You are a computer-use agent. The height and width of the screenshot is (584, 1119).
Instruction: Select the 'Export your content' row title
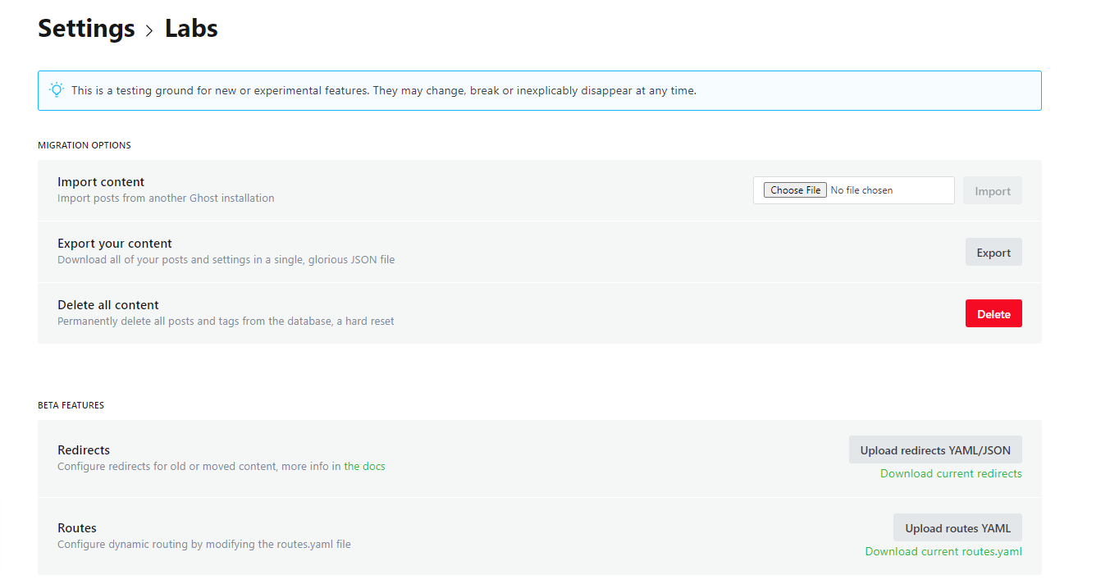tap(115, 244)
